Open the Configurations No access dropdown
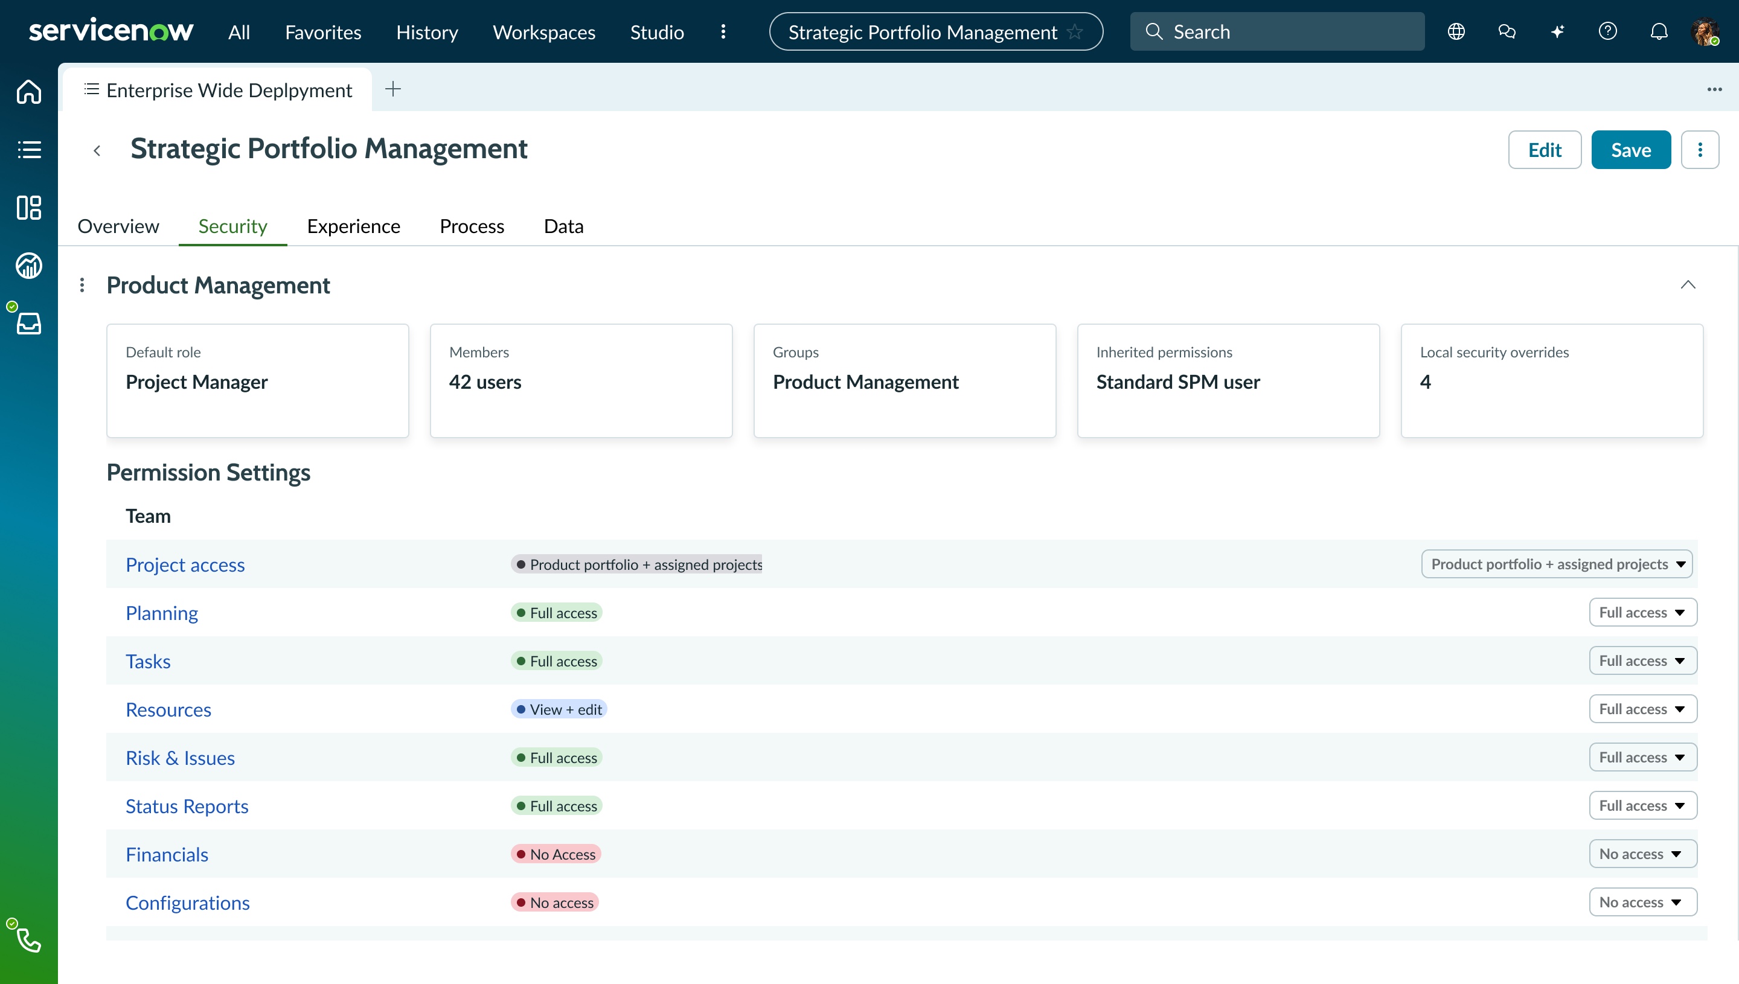Image resolution: width=1739 pixels, height=984 pixels. (x=1642, y=903)
